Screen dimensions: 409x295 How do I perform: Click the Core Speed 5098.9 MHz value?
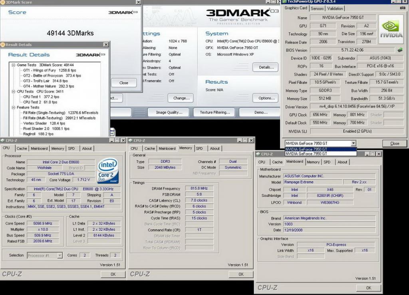(43, 223)
